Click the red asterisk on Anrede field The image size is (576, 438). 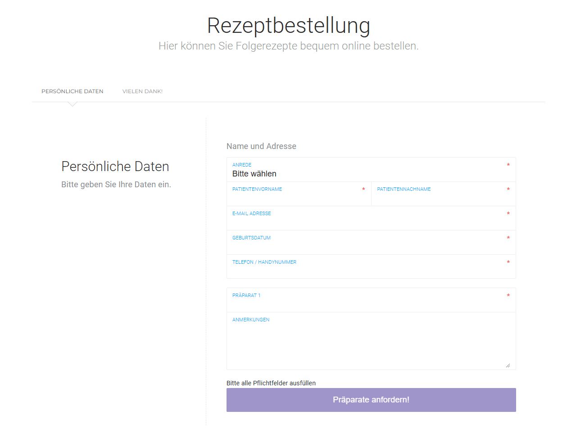pyautogui.click(x=508, y=165)
